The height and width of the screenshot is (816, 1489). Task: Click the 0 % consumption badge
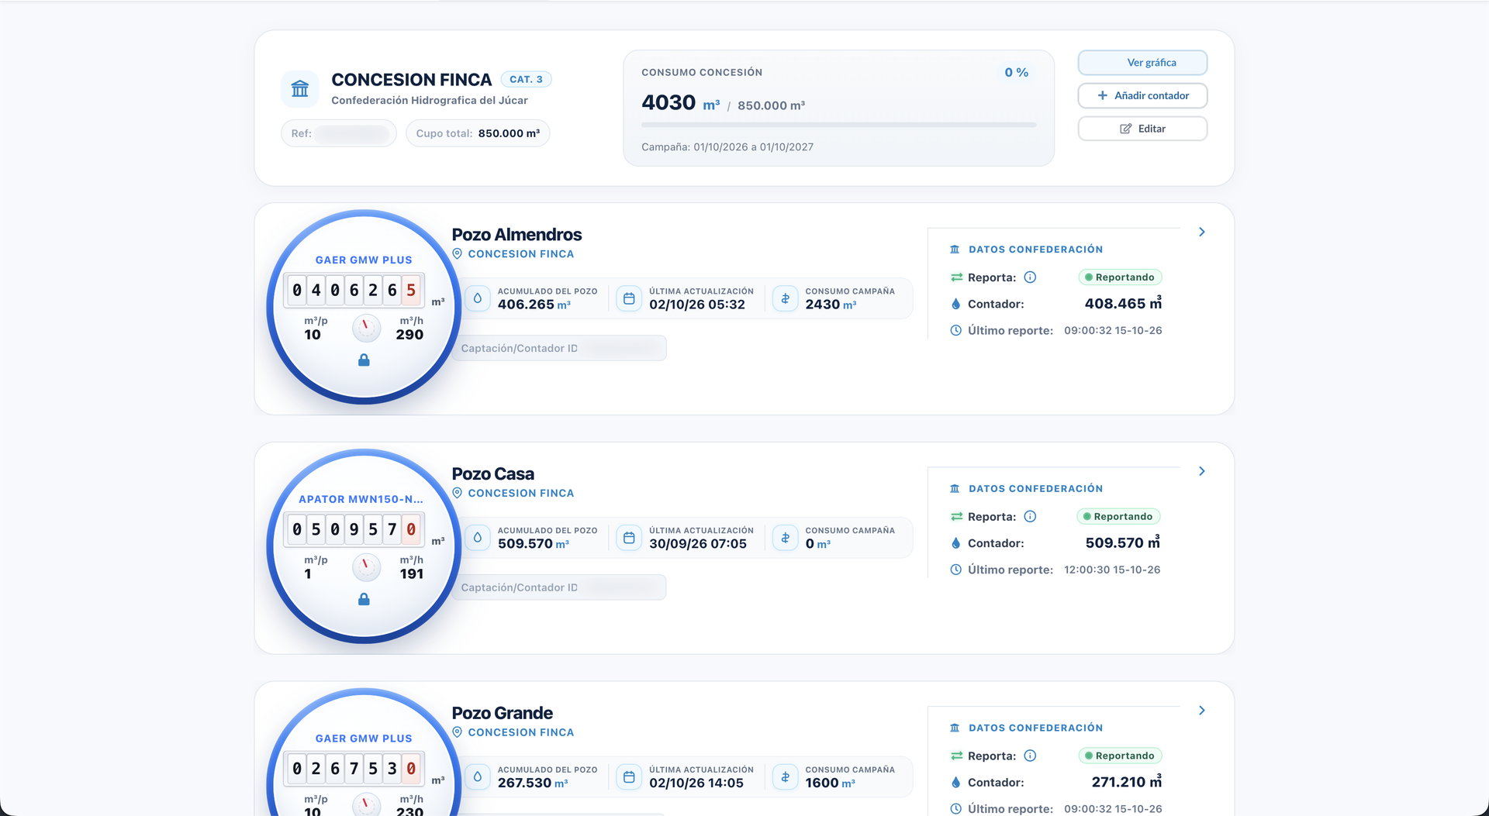(1016, 72)
